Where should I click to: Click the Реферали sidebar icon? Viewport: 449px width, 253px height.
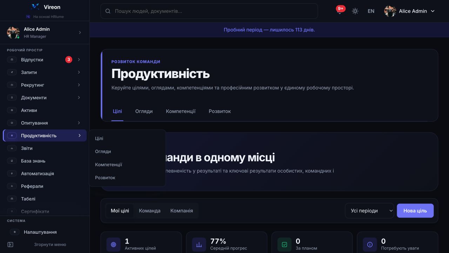coord(12,186)
